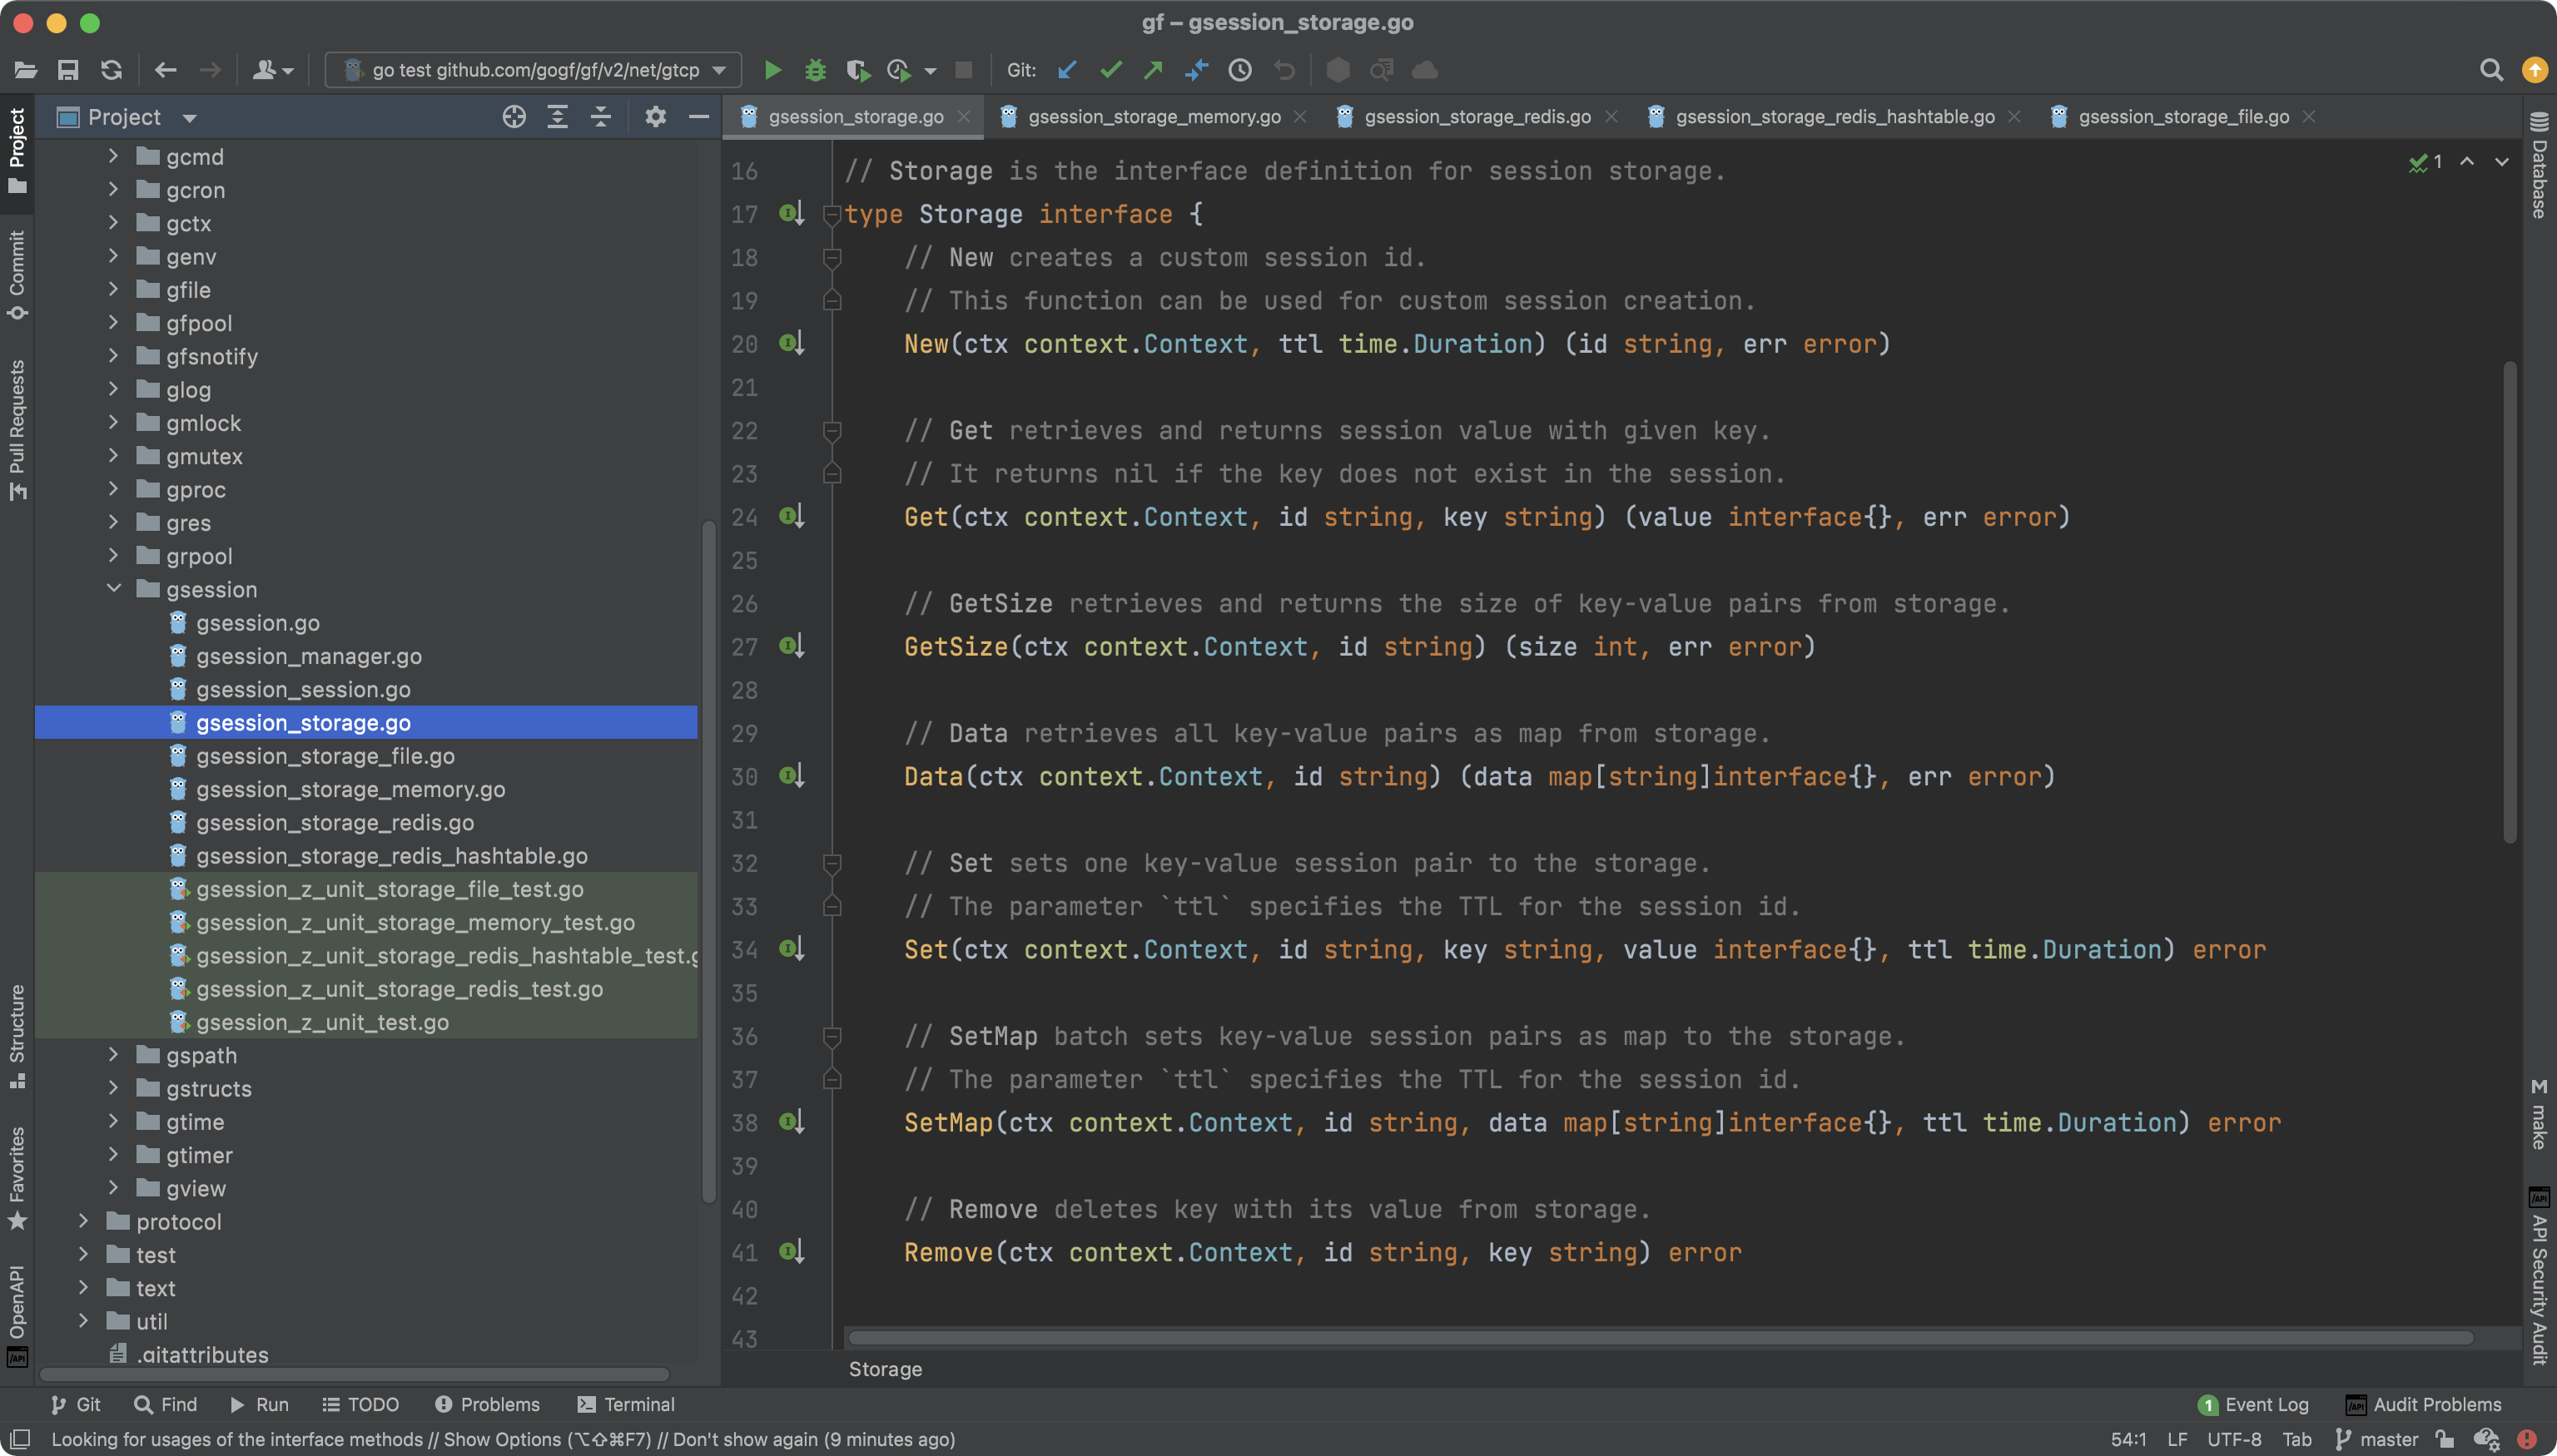The image size is (2557, 1456).
Task: Click the Git Commit checkmark icon
Action: tap(1110, 70)
